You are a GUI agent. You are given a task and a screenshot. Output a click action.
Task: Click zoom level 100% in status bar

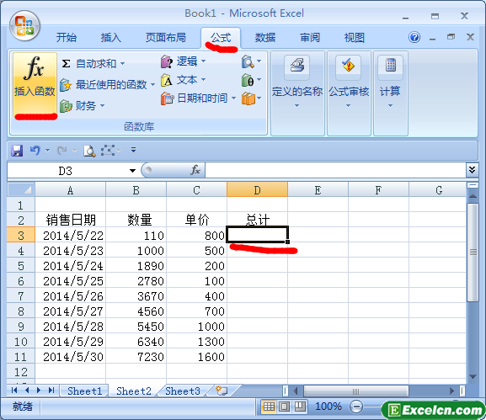[328, 407]
